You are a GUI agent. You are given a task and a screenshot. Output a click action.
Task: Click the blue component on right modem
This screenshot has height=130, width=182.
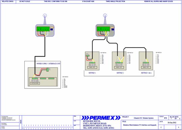pyautogui.click(x=113, y=29)
